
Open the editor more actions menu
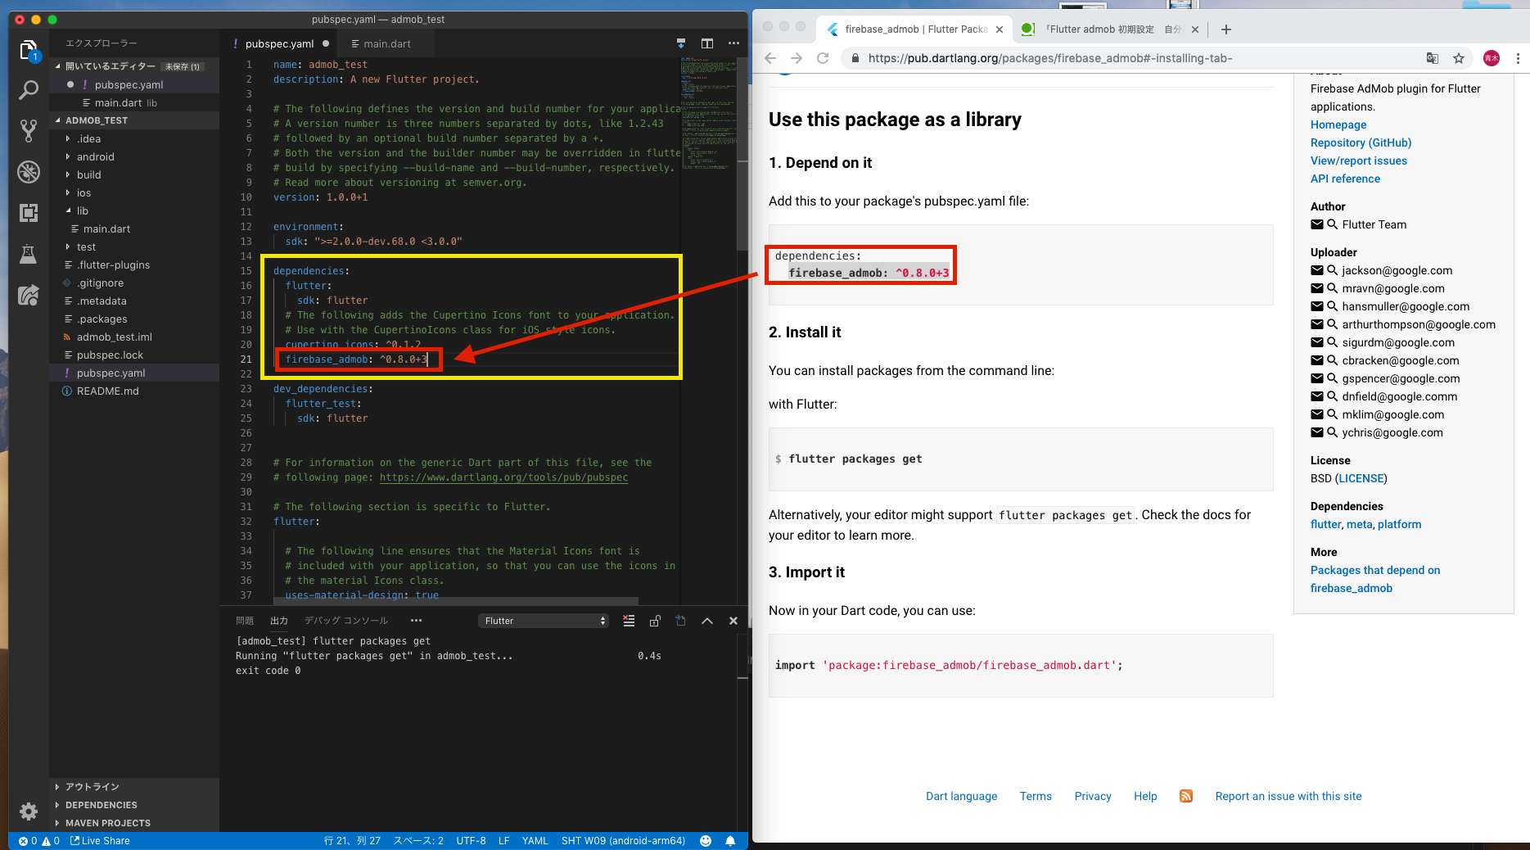733,43
